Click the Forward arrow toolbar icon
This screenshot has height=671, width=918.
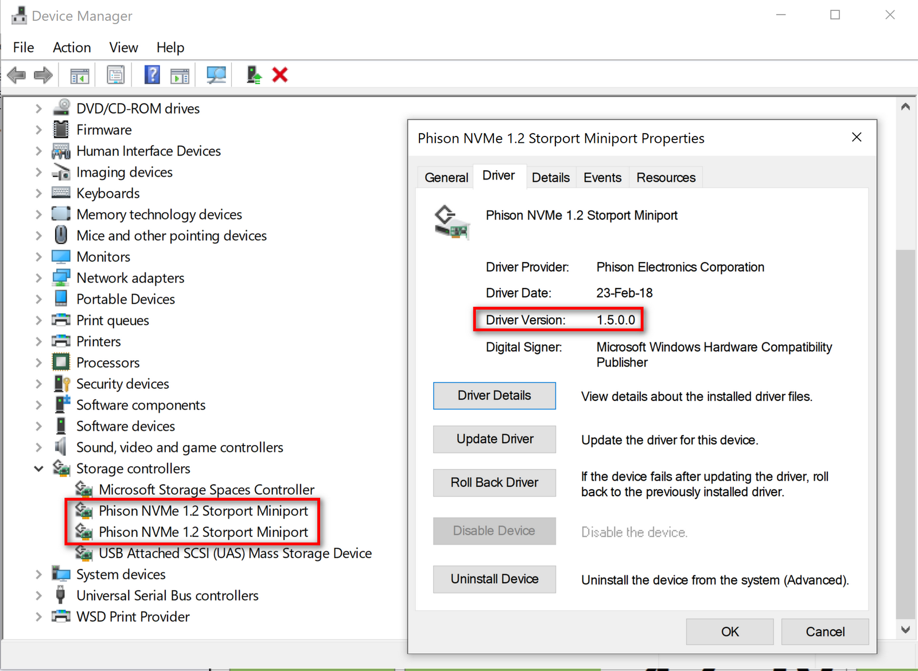pyautogui.click(x=43, y=75)
